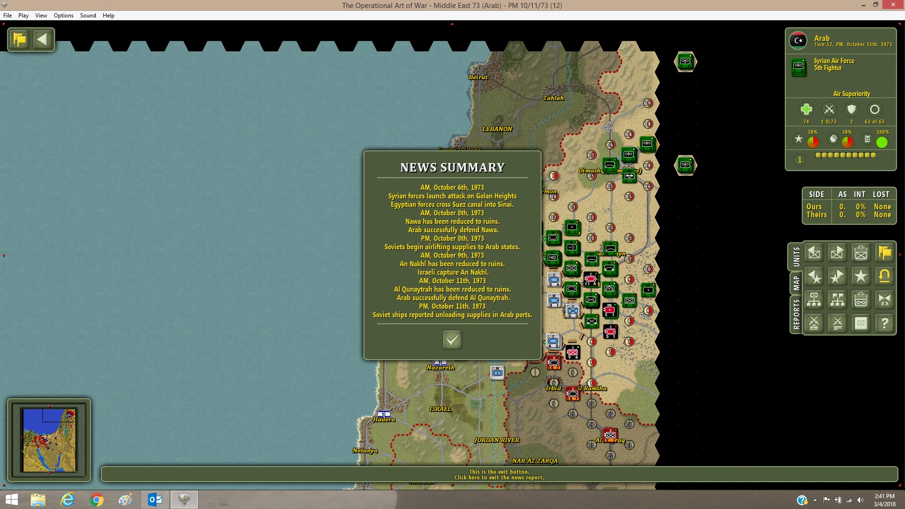Click the Arab flag emblem

point(798,41)
